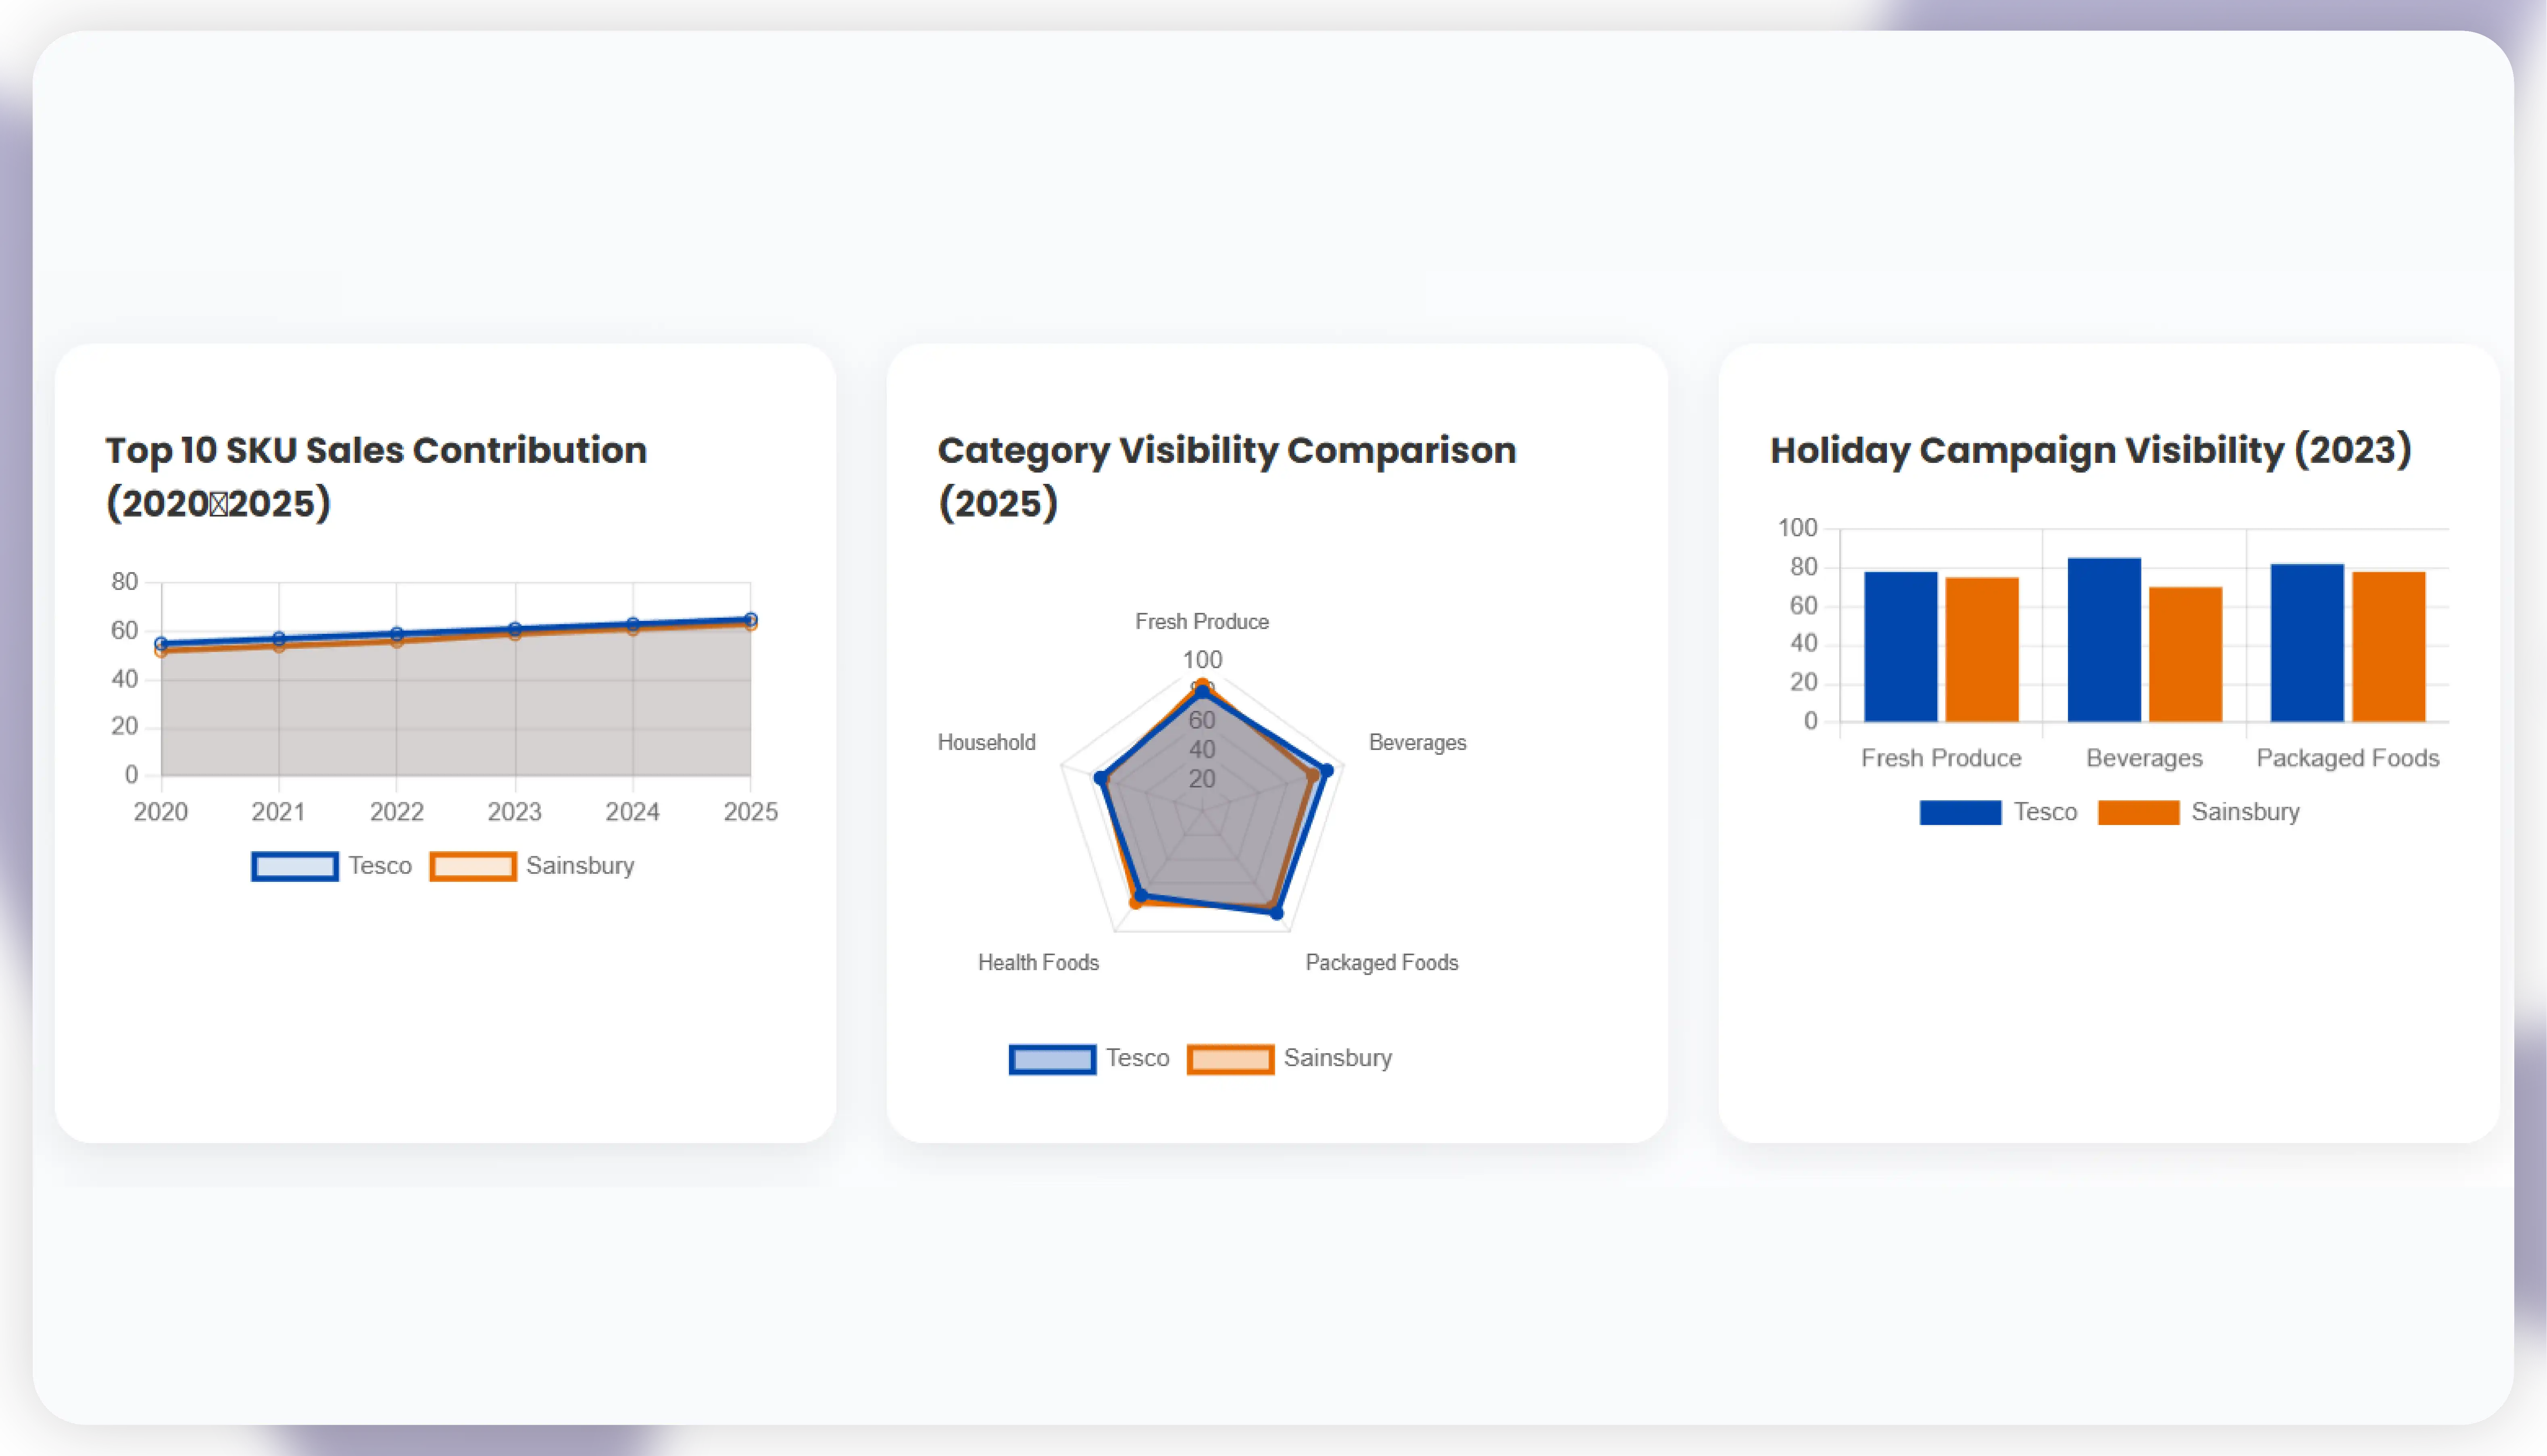Click Tesco blue legend swatch in Holiday Campaign chart
The image size is (2547, 1456).
[x=1960, y=812]
